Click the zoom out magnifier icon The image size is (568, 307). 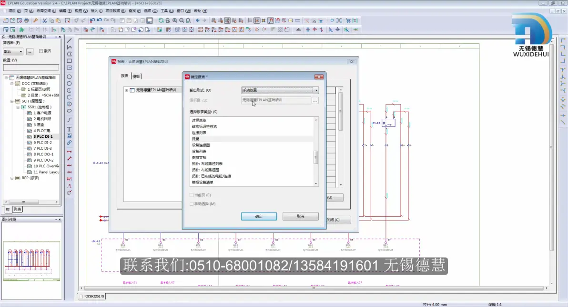(x=182, y=20)
